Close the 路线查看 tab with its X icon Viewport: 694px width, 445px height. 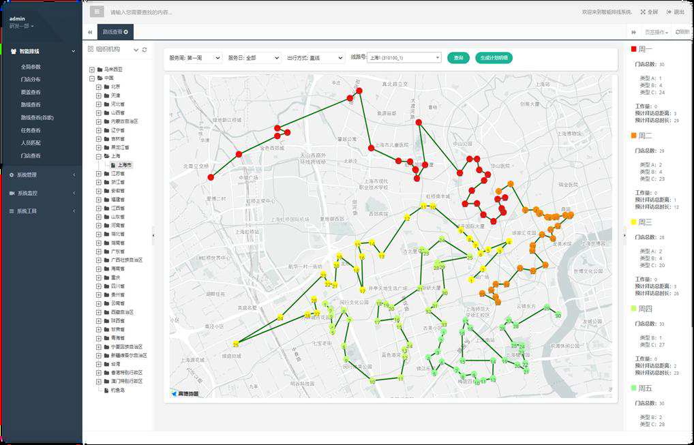pyautogui.click(x=126, y=32)
